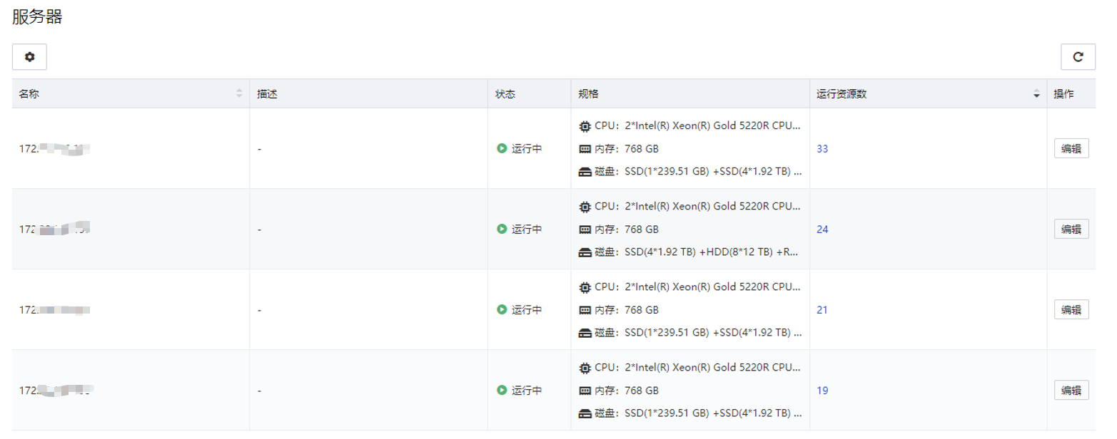Open the gear column settings button
This screenshot has height=439, width=1117.
point(29,57)
